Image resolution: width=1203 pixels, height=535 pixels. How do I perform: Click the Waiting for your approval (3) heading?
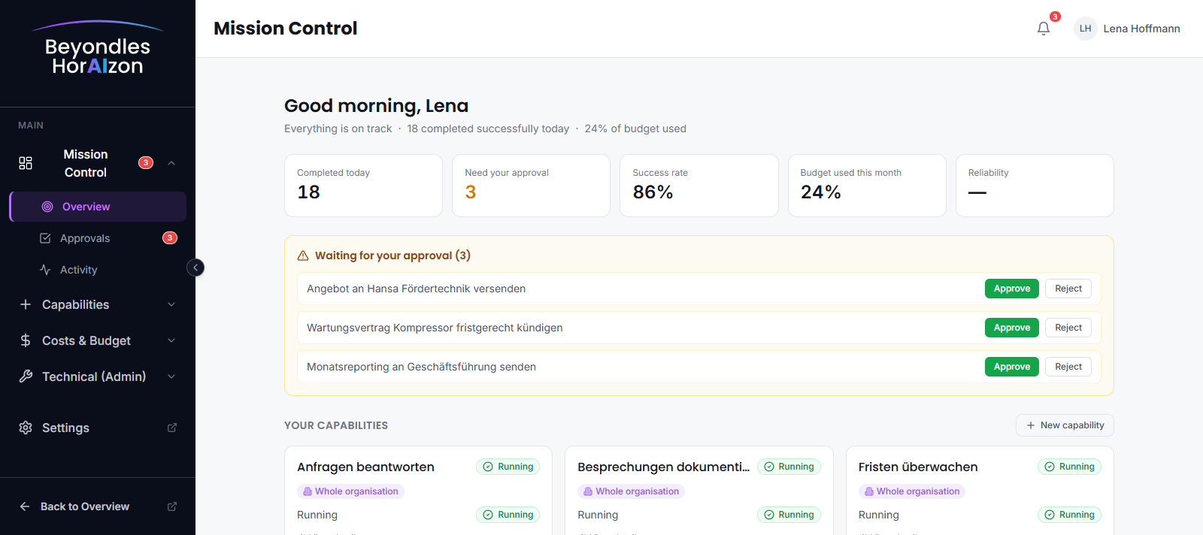392,255
